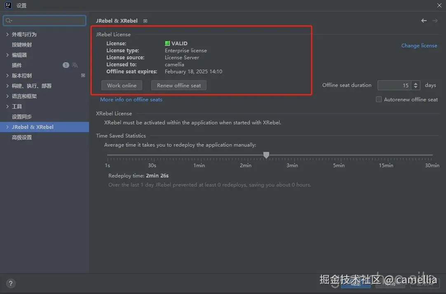Screen dimensions: 446x294
Task: Click the offline seat duration value field
Action: 394,85
